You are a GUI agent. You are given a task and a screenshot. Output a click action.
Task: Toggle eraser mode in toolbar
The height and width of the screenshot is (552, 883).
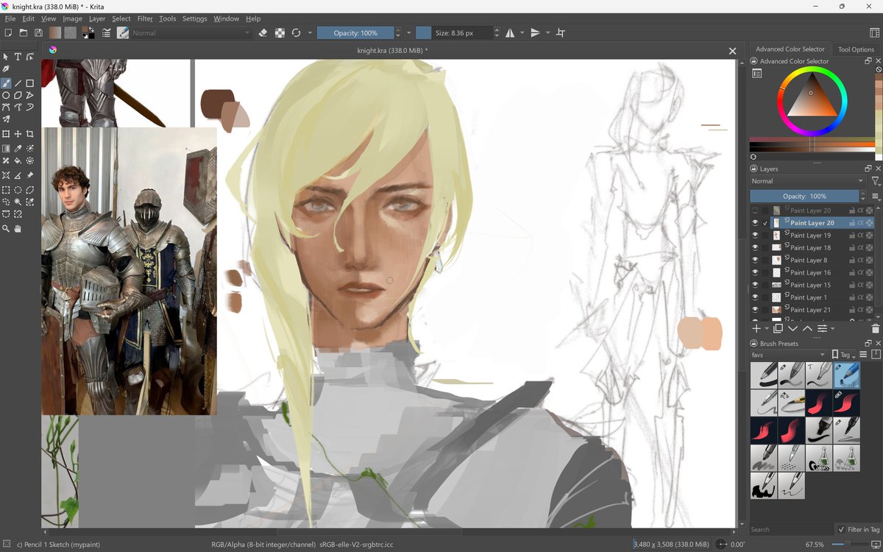[263, 32]
